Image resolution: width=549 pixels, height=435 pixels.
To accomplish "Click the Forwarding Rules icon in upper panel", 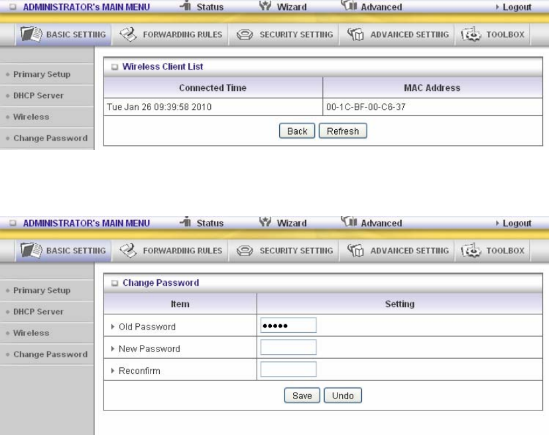I will click(x=128, y=34).
